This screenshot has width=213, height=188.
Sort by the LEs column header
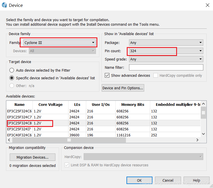[77, 104]
